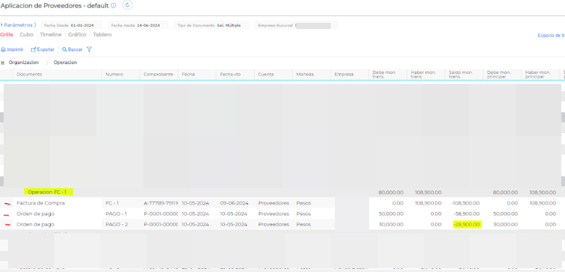Click red row marker for Factura de Compra
Screen dimensions: 565x272
click(8, 203)
